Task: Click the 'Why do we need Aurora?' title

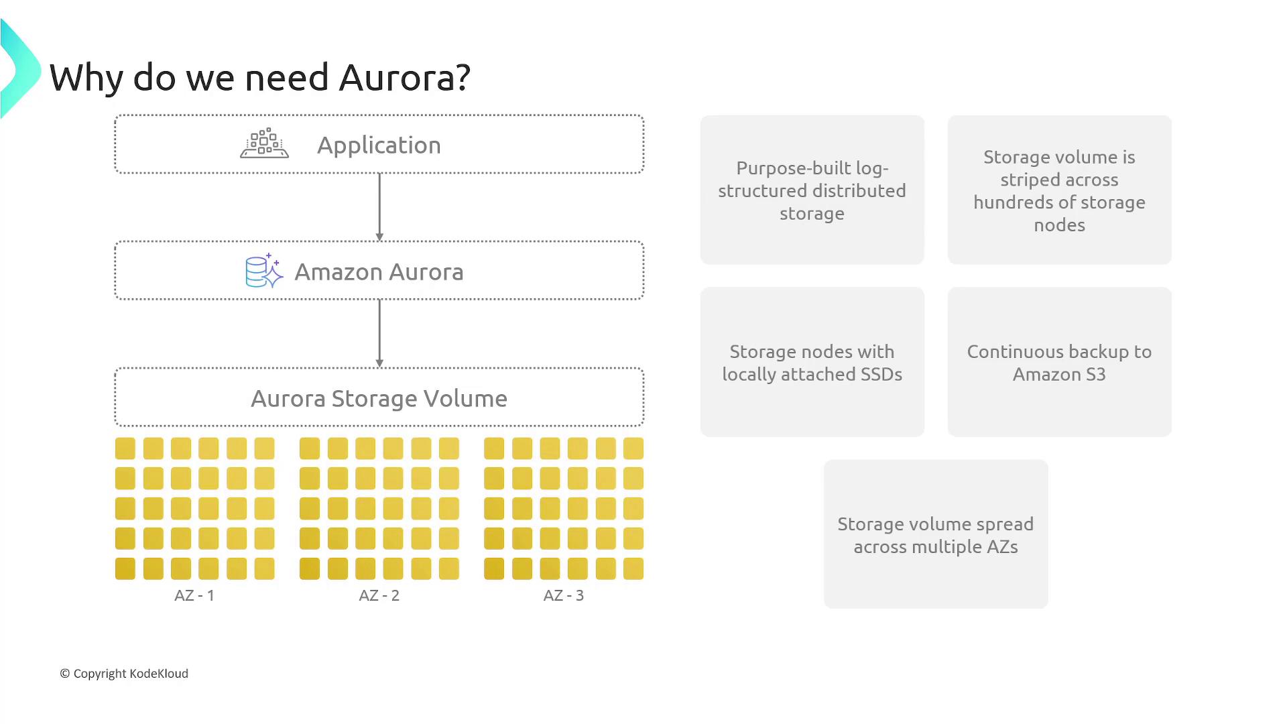Action: tap(260, 77)
